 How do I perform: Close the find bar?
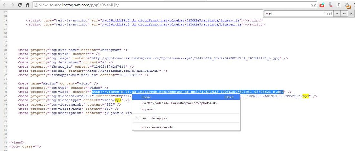pos(351,14)
